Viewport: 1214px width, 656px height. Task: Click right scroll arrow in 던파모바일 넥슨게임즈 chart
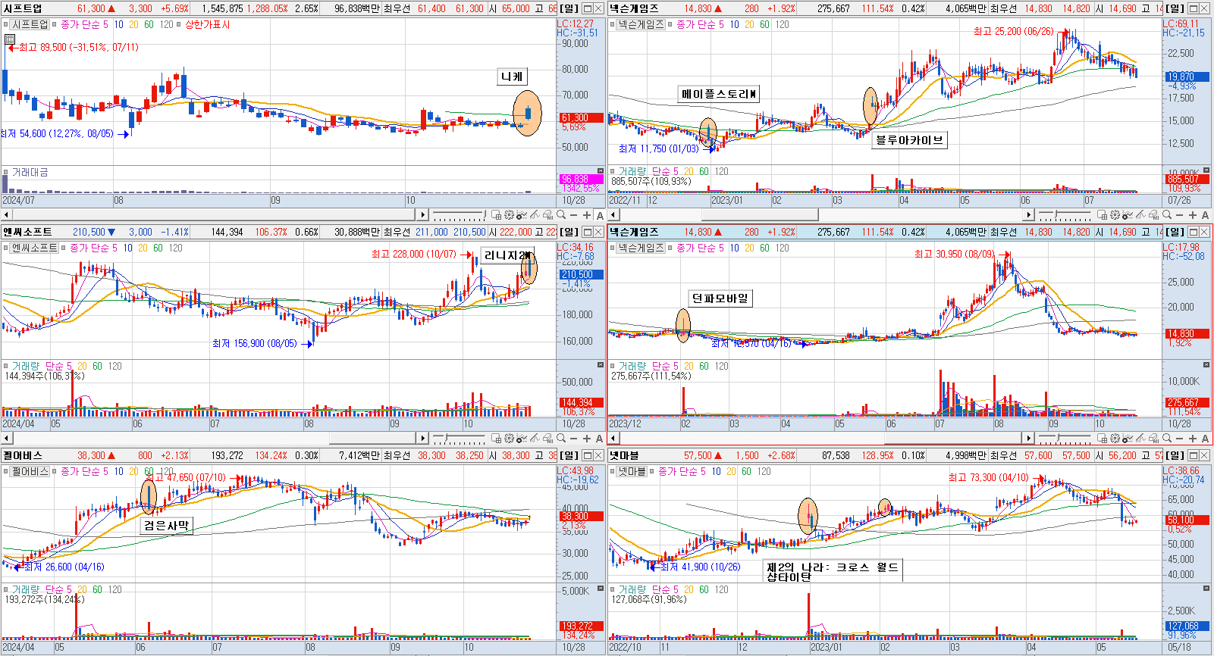pos(1028,439)
